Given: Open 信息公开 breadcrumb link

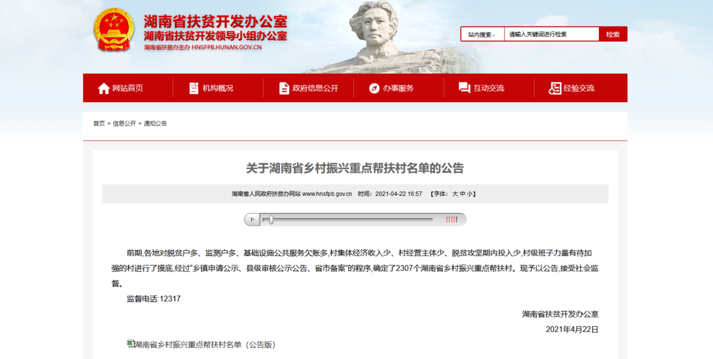Looking at the screenshot, I should [124, 123].
